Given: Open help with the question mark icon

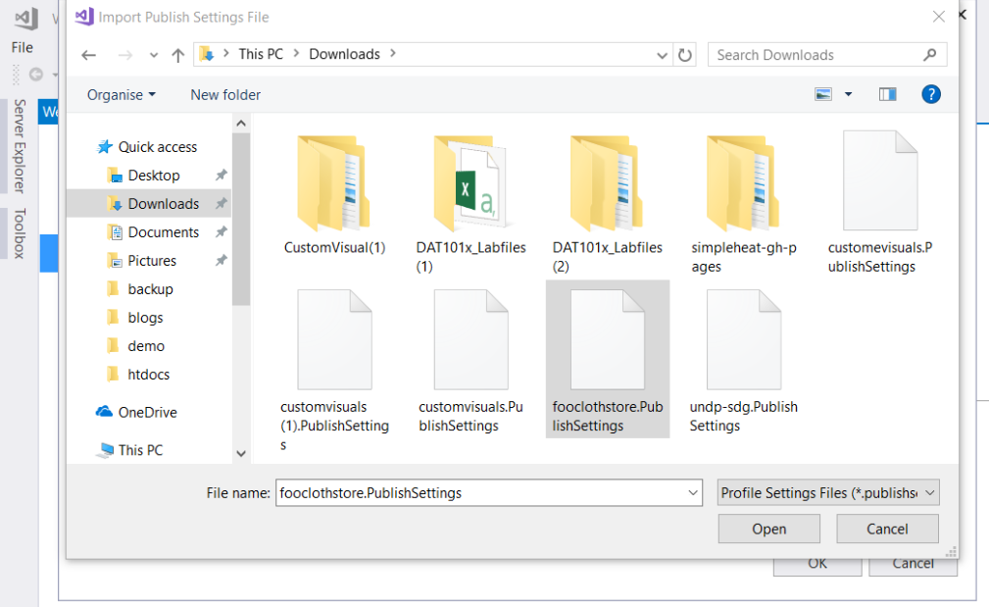Looking at the screenshot, I should point(931,95).
